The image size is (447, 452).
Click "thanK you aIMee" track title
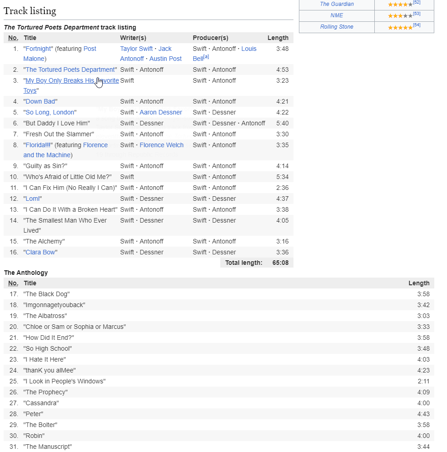50,370
